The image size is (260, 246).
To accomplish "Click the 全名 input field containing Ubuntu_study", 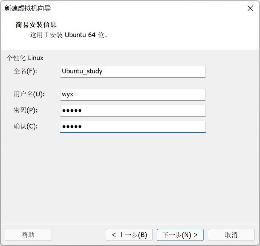I will 133,72.
